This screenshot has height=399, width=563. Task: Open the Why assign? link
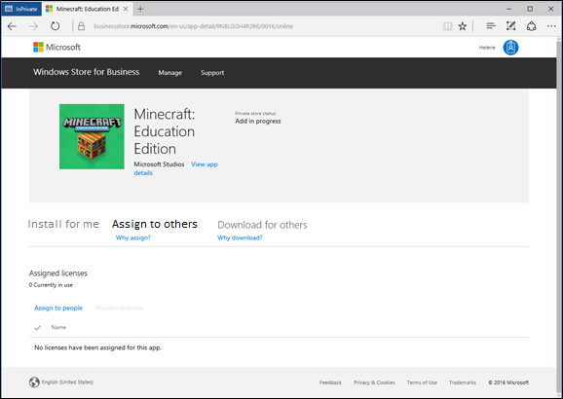tap(133, 237)
